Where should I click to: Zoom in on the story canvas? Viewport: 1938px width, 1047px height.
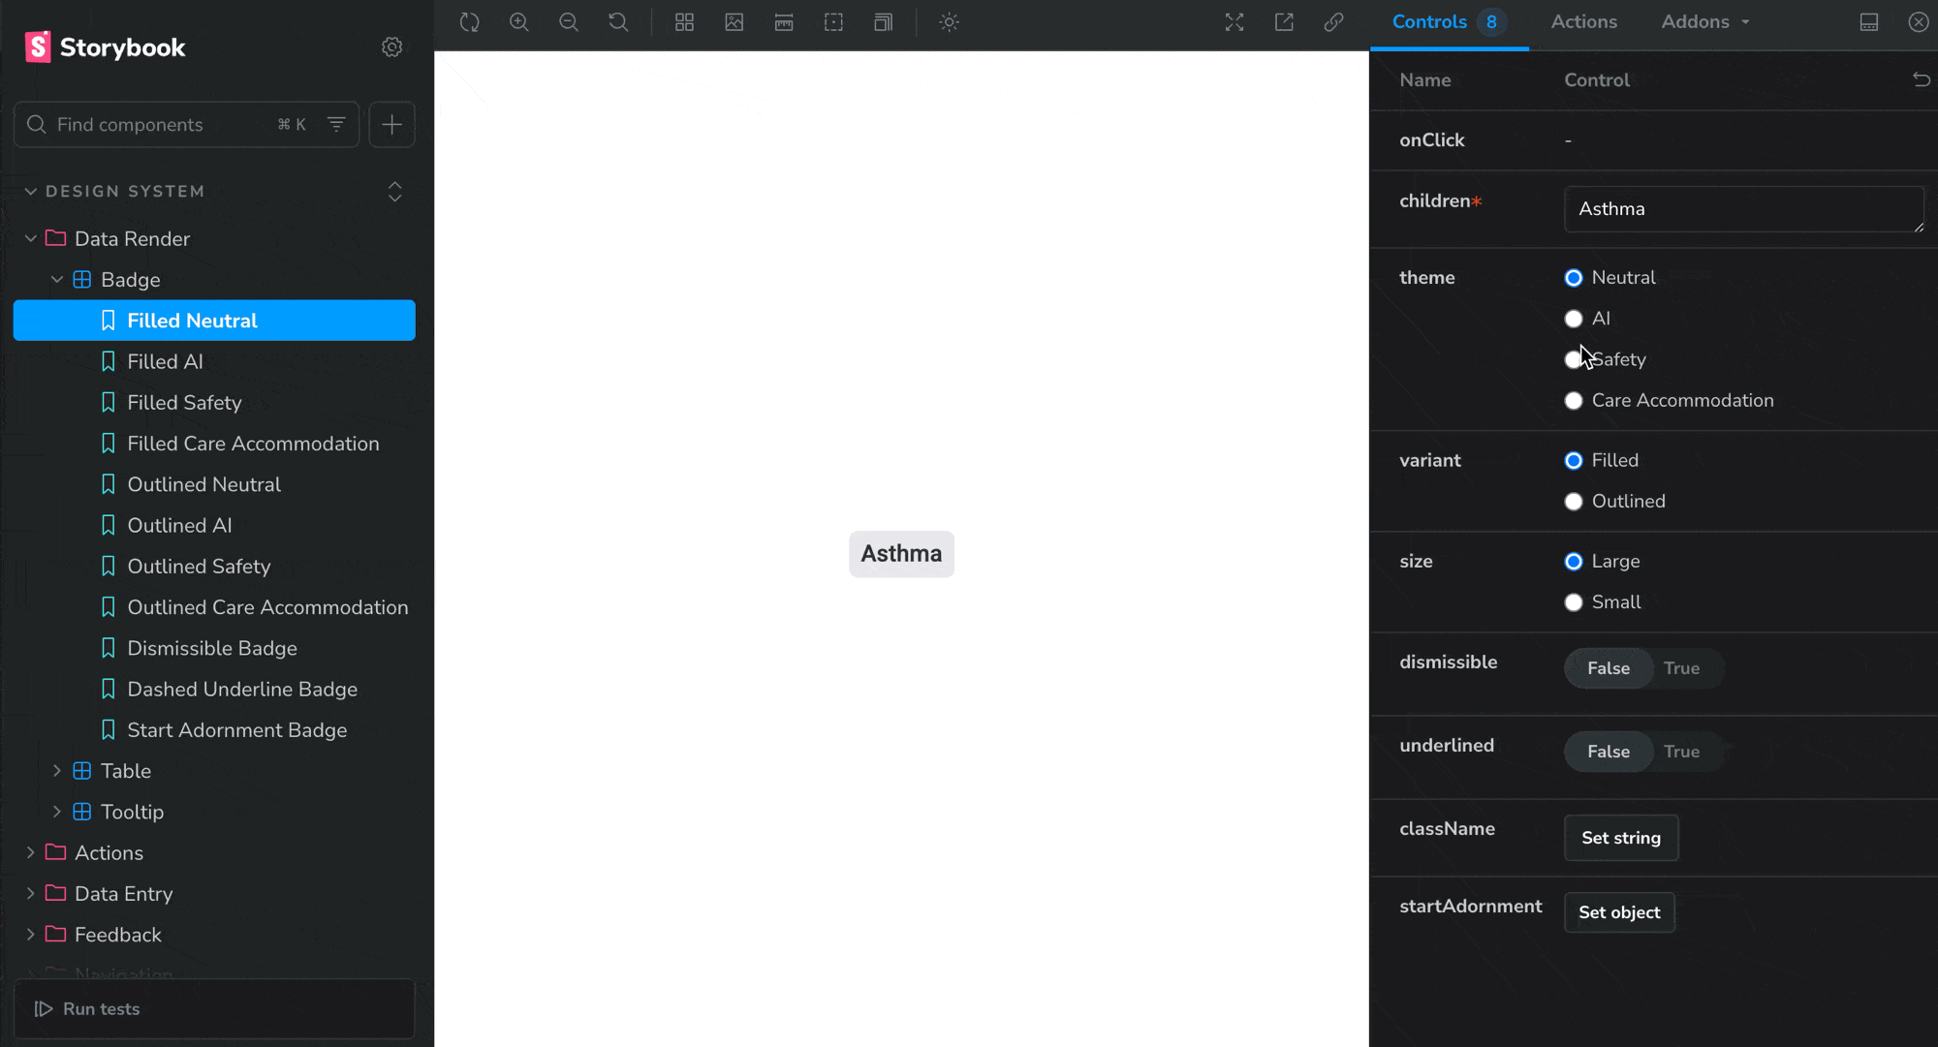click(519, 21)
